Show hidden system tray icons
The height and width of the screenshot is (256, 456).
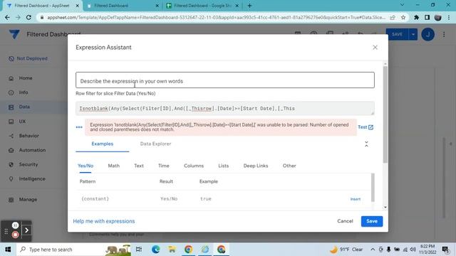[373, 250]
